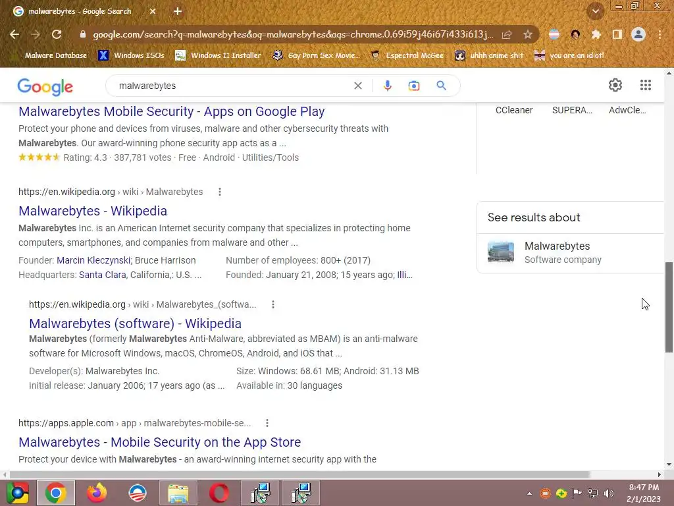Viewport: 674px width, 506px height.
Task: Follow the Santa Clara headquarters link
Action: (x=103, y=275)
